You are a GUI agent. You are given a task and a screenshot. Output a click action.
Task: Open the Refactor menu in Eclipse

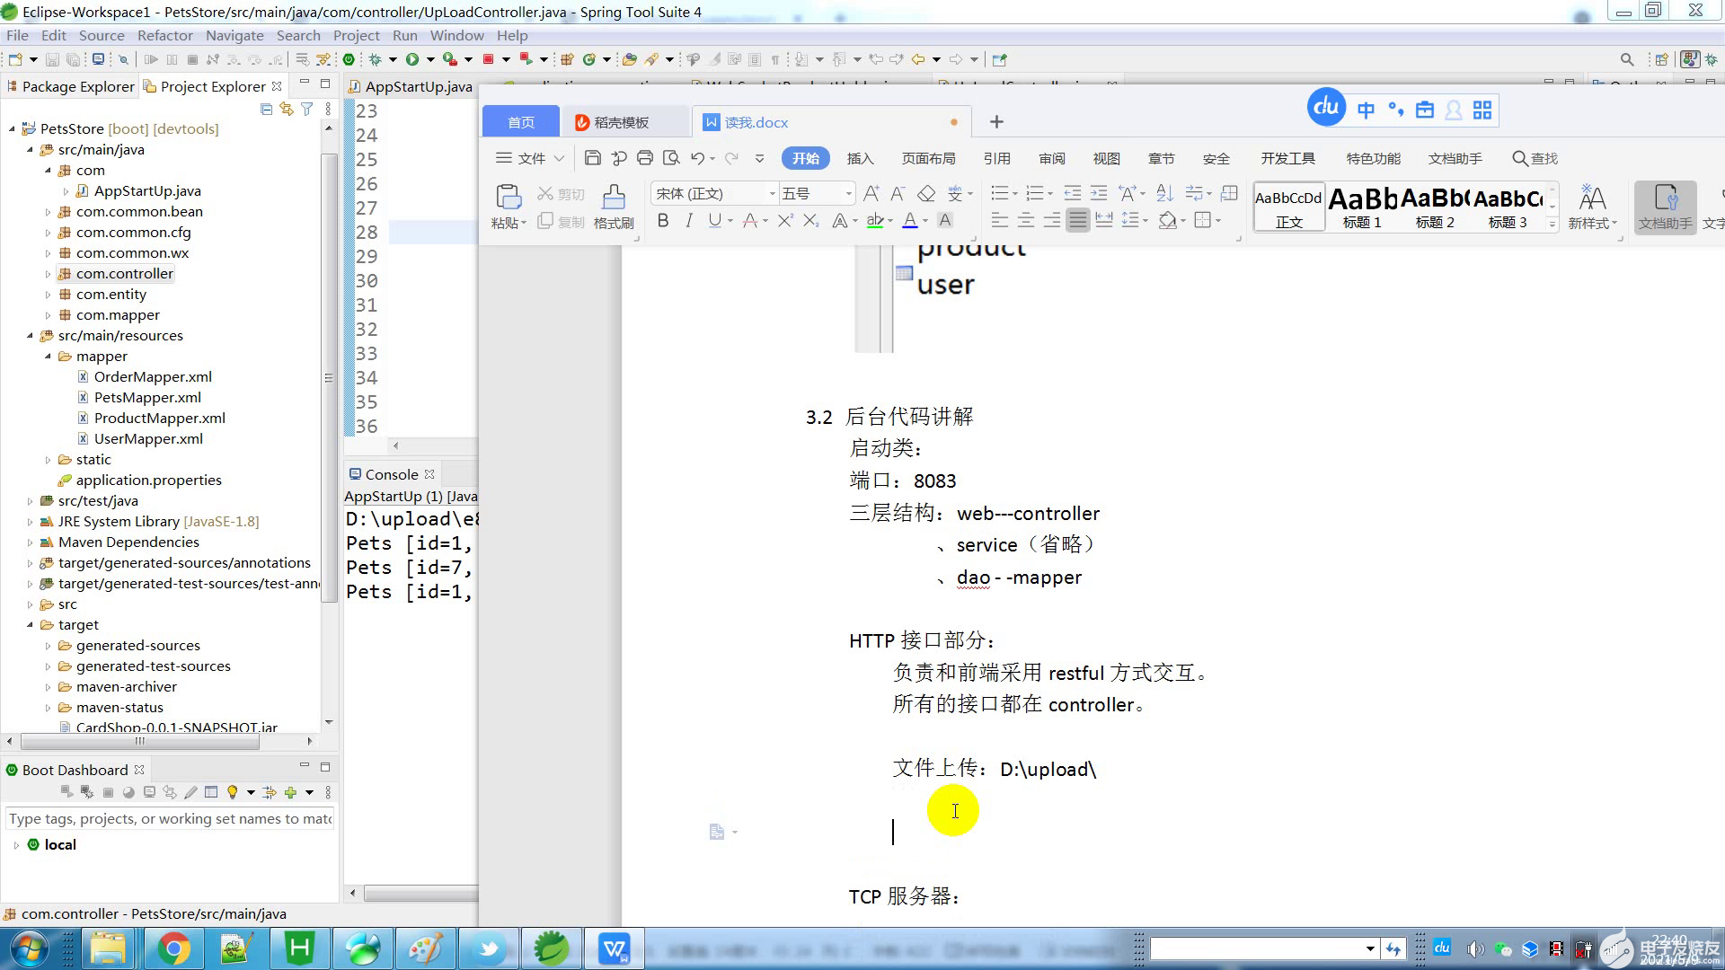[x=164, y=36]
